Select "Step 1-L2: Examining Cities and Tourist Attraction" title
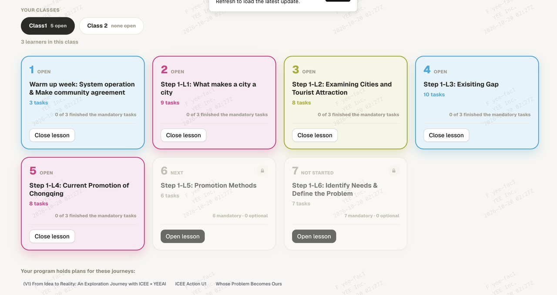 [342, 88]
